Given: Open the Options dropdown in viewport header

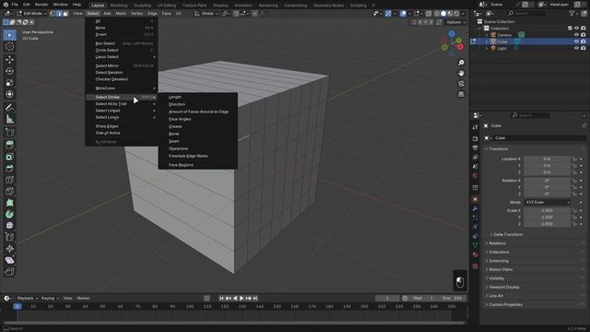Looking at the screenshot, I should tap(456, 22).
